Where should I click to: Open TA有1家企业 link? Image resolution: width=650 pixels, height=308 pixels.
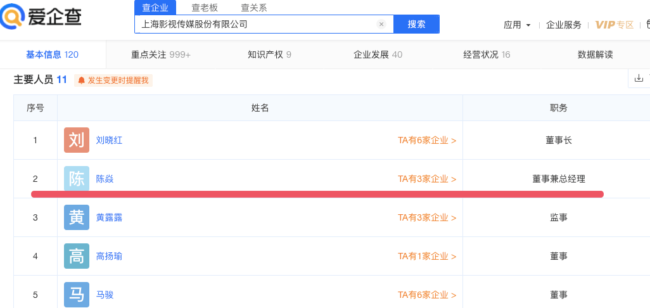(427, 256)
